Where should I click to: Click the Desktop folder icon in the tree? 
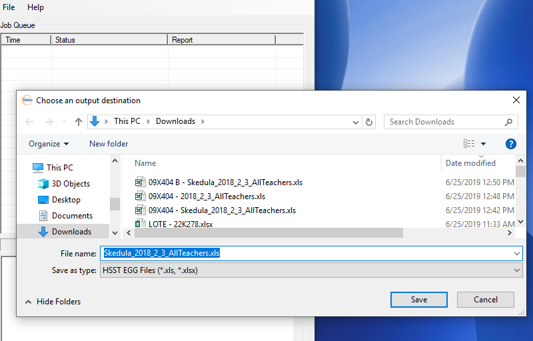pos(43,200)
